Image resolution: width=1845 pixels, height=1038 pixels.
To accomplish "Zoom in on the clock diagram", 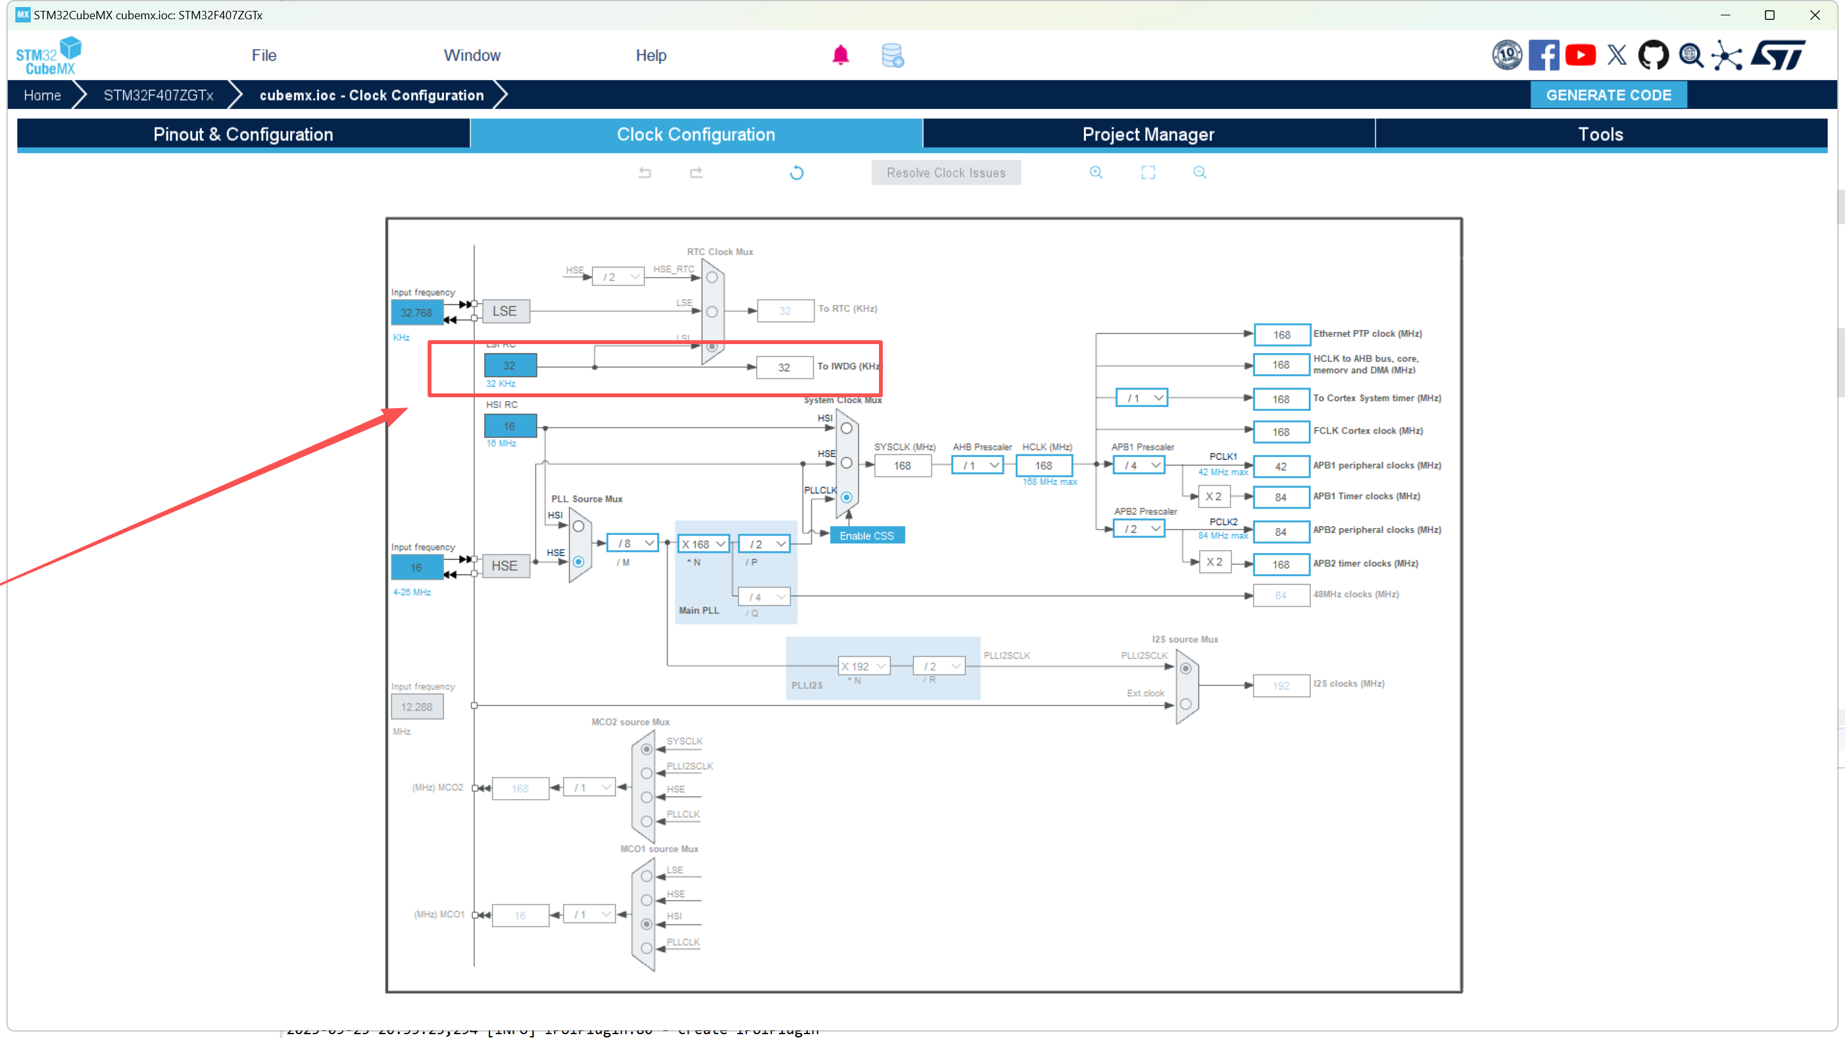I will click(1096, 172).
